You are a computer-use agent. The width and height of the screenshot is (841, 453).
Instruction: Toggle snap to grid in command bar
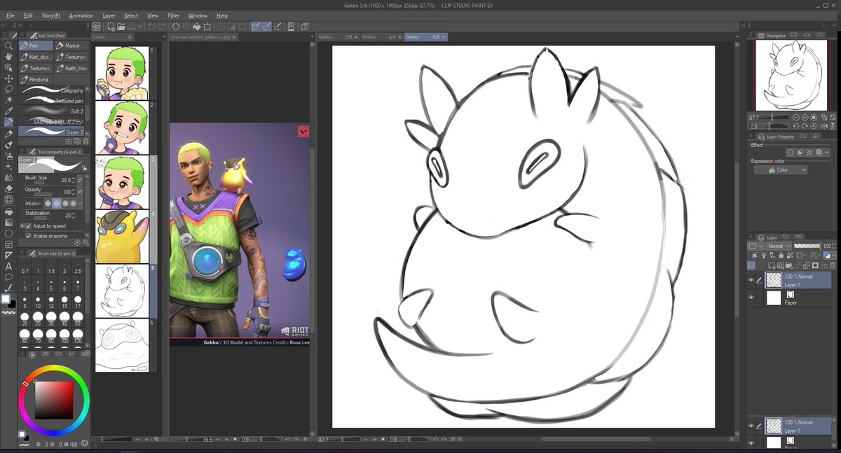click(278, 27)
